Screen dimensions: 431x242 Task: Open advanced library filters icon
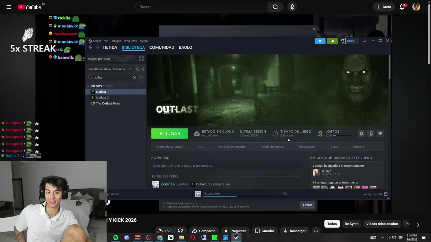(141, 77)
